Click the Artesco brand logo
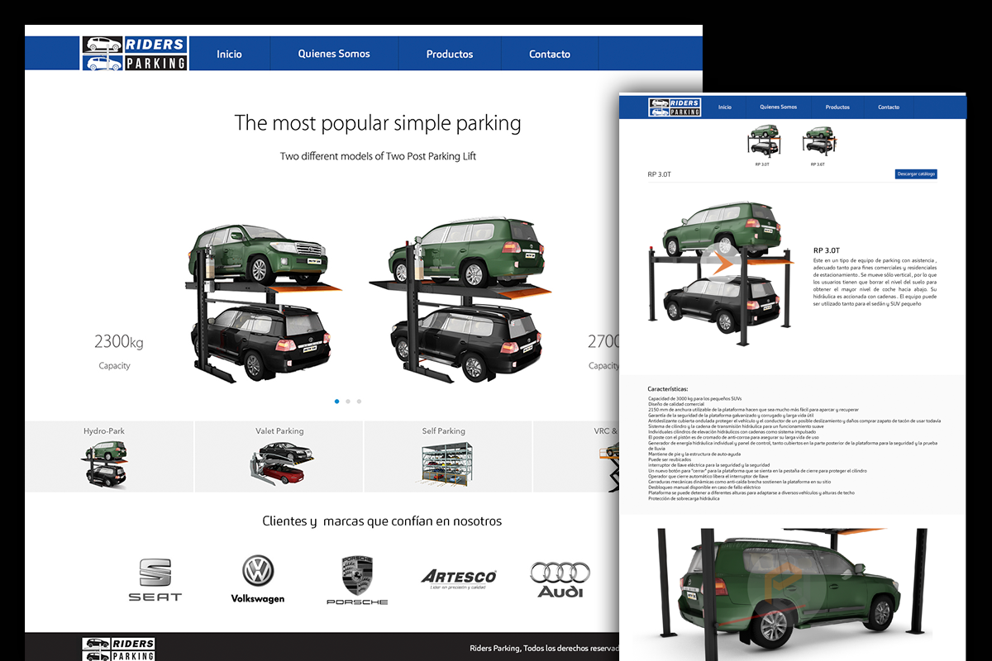The height and width of the screenshot is (661, 992). tap(459, 579)
